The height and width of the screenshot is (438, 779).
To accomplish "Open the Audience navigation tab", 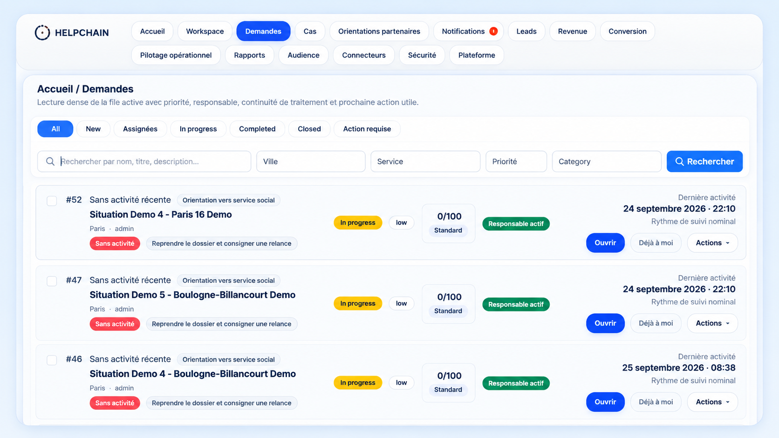I will [x=303, y=55].
